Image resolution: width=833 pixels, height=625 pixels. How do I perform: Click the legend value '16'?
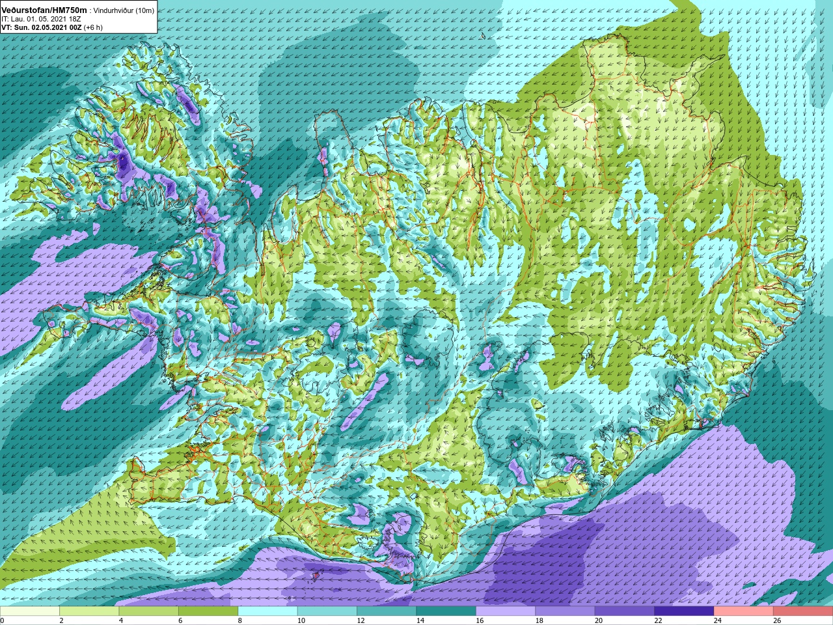click(479, 620)
